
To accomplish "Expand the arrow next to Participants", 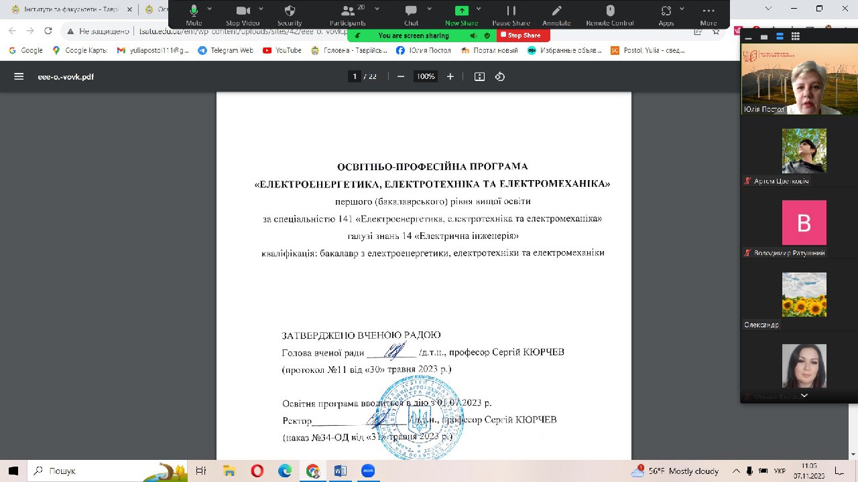I will pos(377,9).
